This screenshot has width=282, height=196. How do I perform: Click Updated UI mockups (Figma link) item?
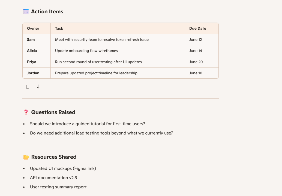pos(63,168)
